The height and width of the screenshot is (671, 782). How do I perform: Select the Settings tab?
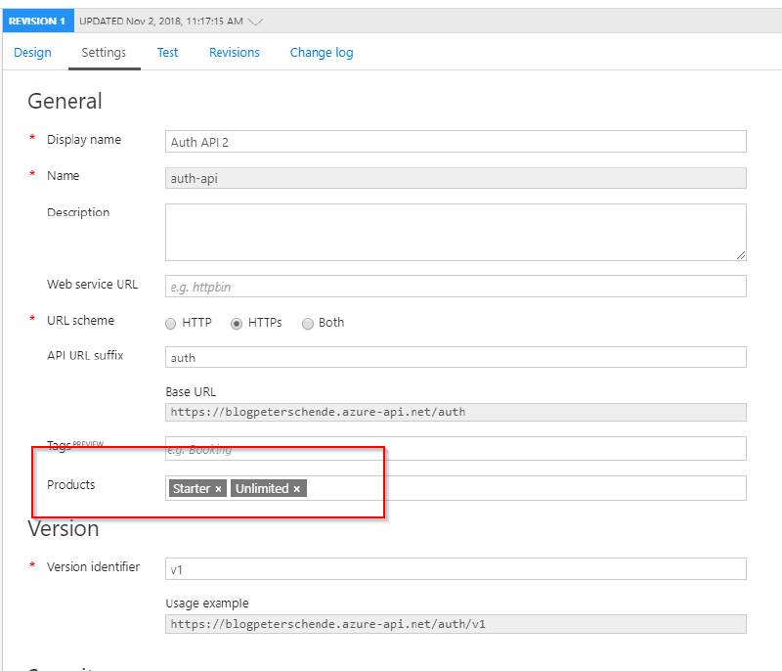pyautogui.click(x=104, y=53)
